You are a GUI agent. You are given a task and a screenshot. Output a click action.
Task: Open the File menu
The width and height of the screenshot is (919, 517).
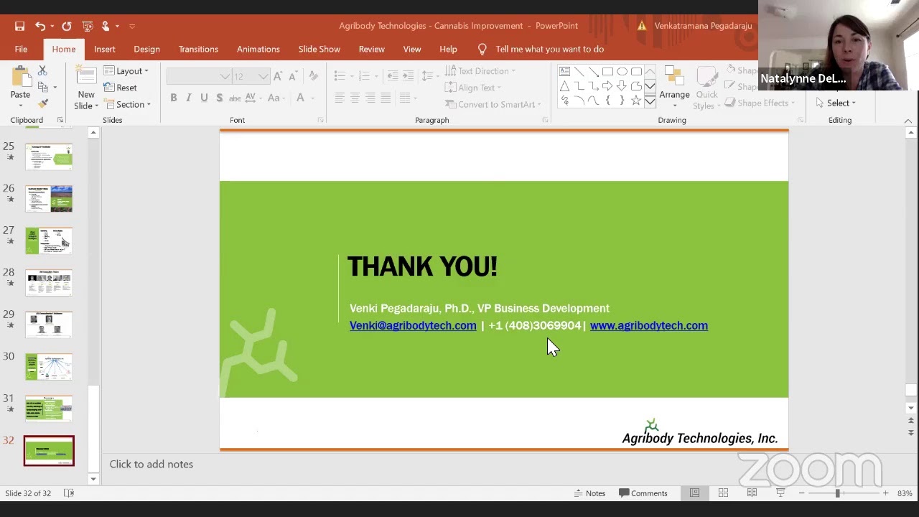pyautogui.click(x=21, y=49)
